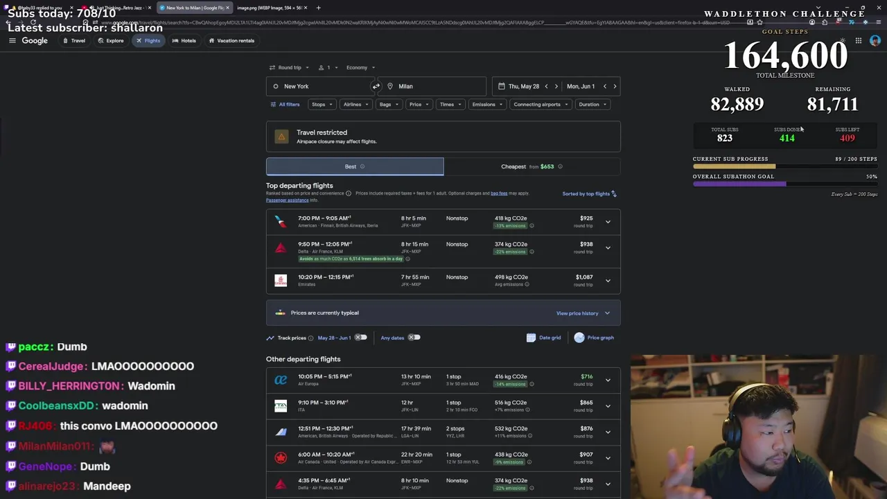
Task: Click the info icon beside Cheapest price
Action: tap(560, 166)
